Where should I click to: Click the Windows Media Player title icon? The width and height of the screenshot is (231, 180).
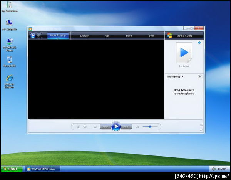pyautogui.click(x=30, y=29)
